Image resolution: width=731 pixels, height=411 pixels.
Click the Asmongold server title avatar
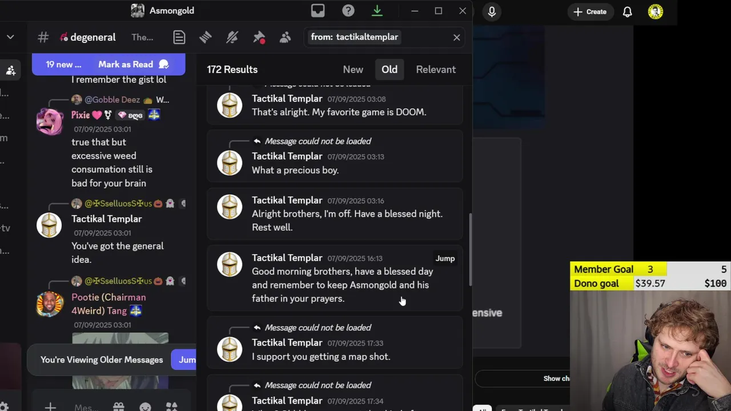coord(138,10)
